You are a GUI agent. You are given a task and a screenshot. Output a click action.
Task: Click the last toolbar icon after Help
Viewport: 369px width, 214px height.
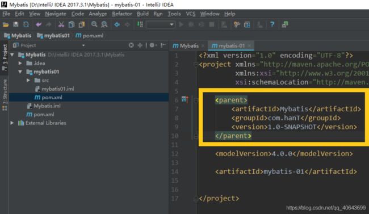coord(285,24)
